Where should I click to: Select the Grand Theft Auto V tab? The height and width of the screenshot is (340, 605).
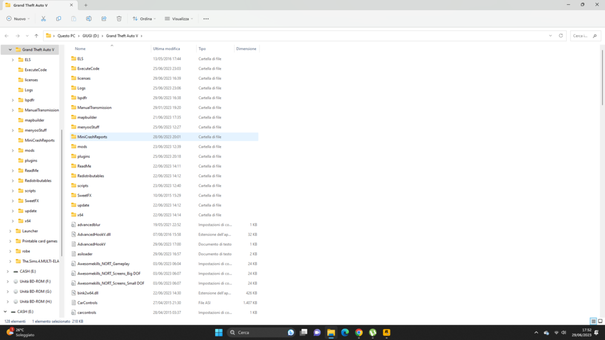pos(39,5)
